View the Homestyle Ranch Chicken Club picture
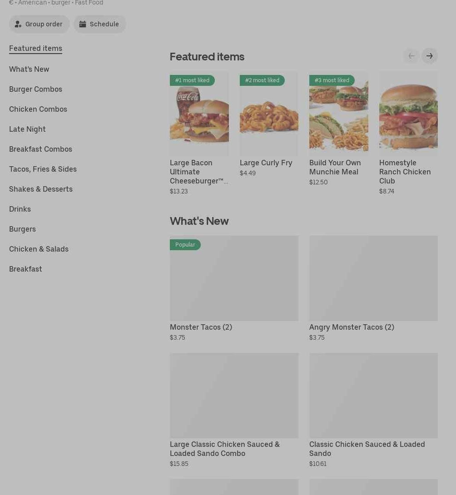456x495 pixels. coord(408,114)
